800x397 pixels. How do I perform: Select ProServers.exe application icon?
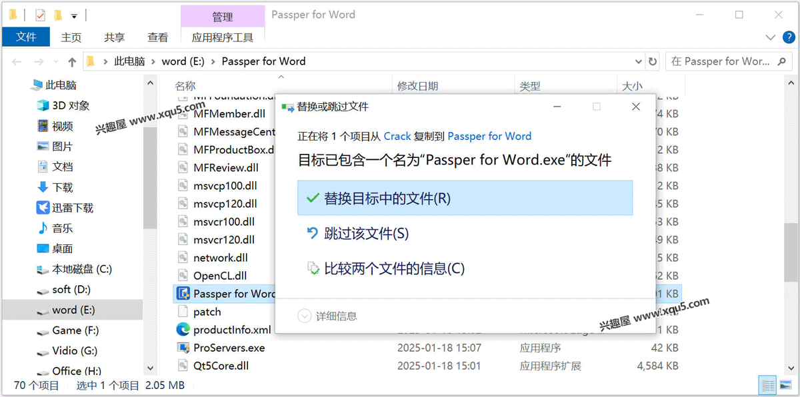coord(183,348)
